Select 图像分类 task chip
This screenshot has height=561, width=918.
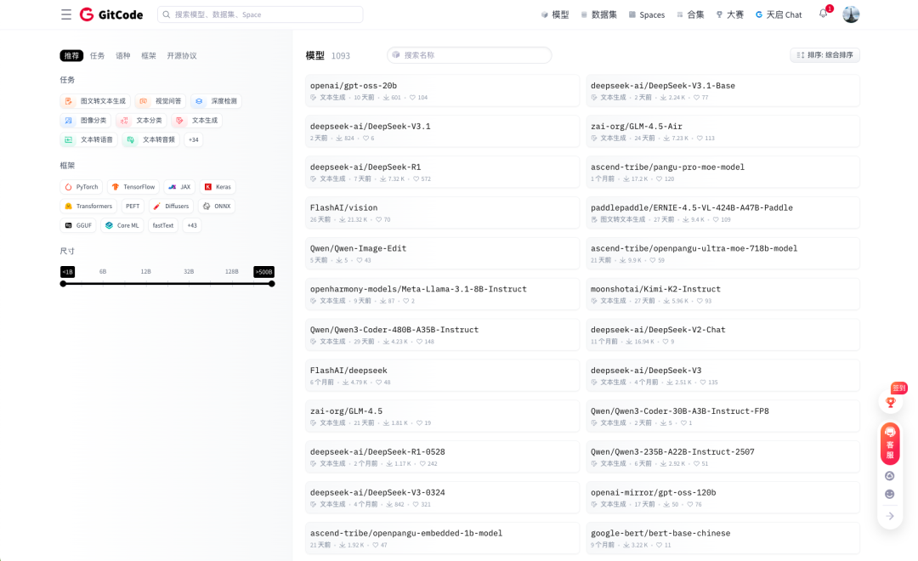pyautogui.click(x=86, y=121)
